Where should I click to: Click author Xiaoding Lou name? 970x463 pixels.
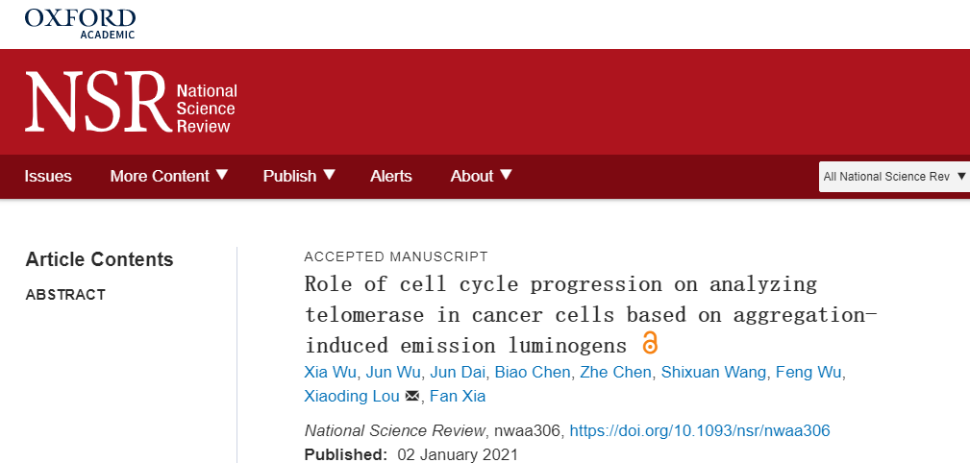pos(352,396)
